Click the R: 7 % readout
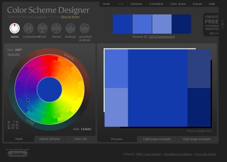The width and height of the screenshot is (227, 162). (13, 122)
